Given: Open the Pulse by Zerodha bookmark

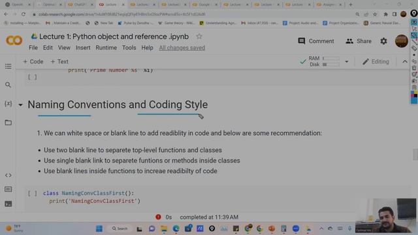Looking at the screenshot, I should click(135, 23).
